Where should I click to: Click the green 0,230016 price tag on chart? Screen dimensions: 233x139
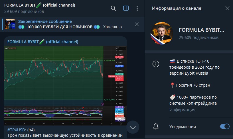point(119,74)
